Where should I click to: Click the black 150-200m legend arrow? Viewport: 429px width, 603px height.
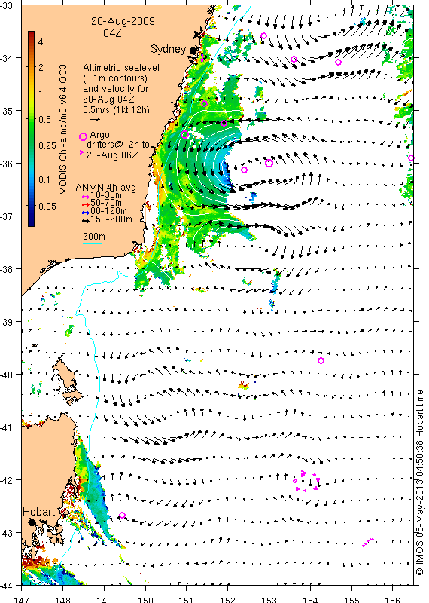[86, 220]
